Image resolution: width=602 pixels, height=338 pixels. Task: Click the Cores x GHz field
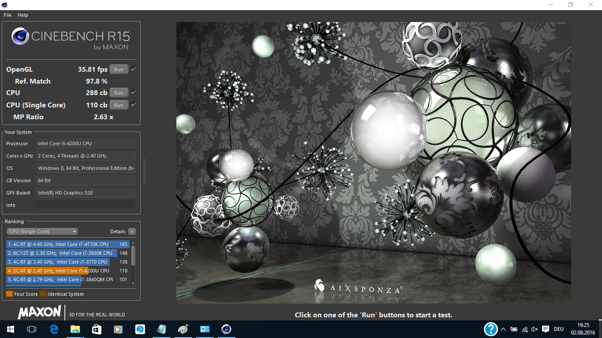pyautogui.click(x=85, y=156)
